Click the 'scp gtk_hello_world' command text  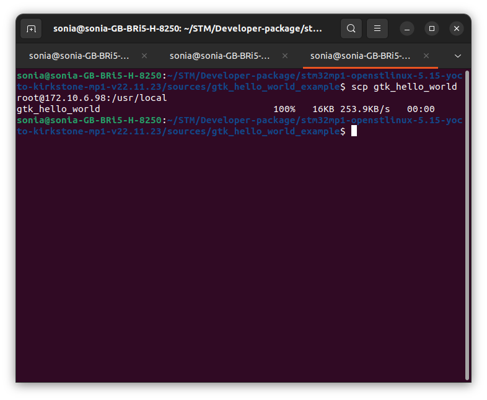coord(404,87)
